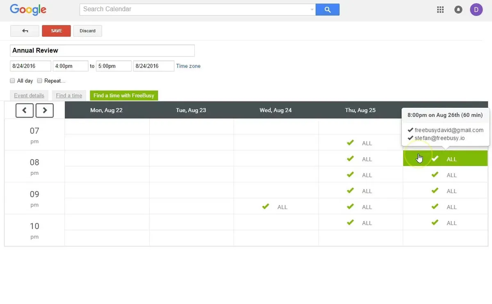Click the blue search magnifier button
This screenshot has height=304, width=492.
(x=327, y=9)
